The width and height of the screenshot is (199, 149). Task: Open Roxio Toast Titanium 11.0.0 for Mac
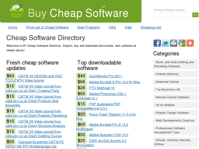coord(106,116)
